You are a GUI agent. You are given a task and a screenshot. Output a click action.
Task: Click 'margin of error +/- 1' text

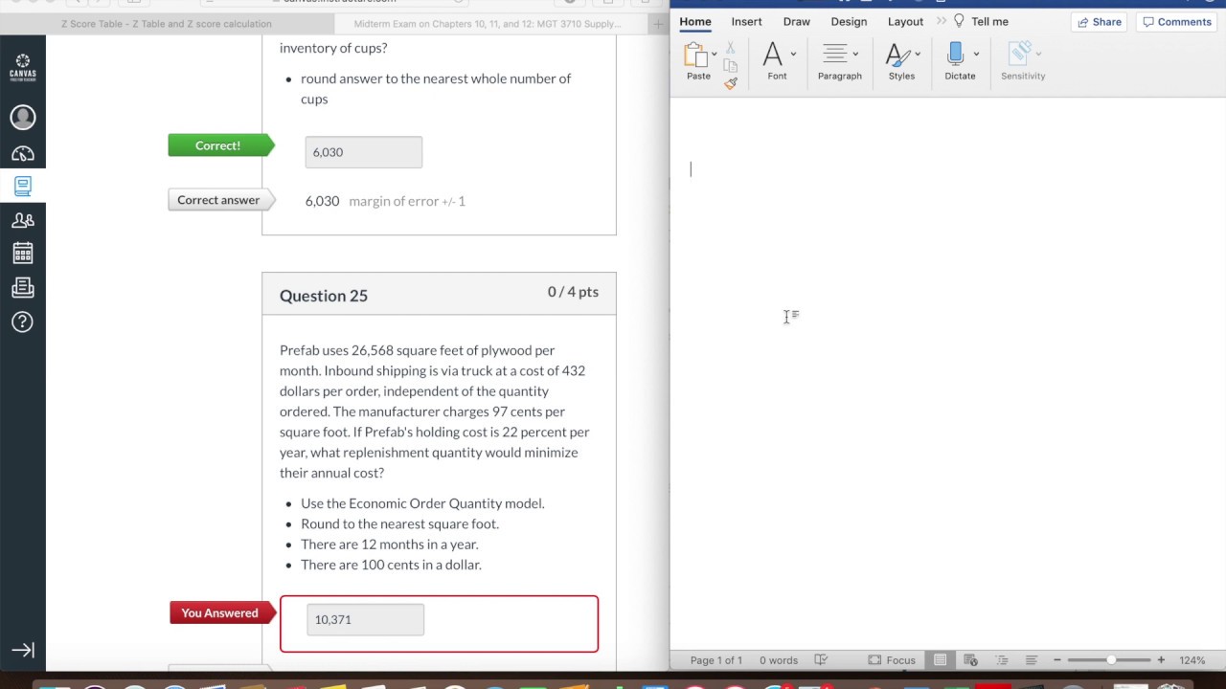407,201
